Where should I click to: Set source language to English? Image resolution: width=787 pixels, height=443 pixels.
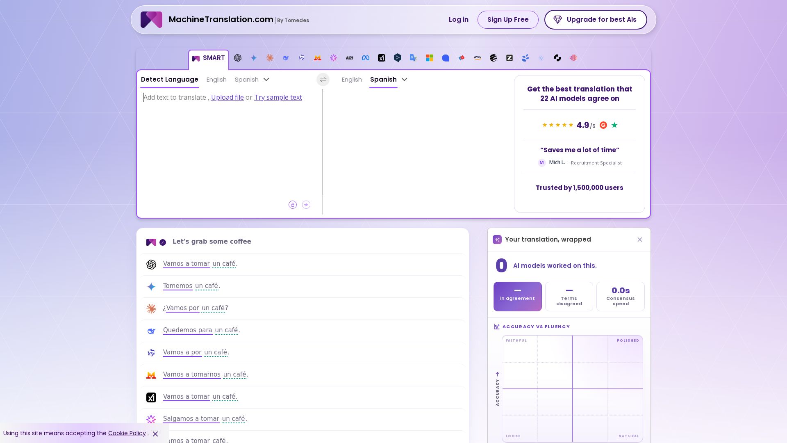click(216, 80)
